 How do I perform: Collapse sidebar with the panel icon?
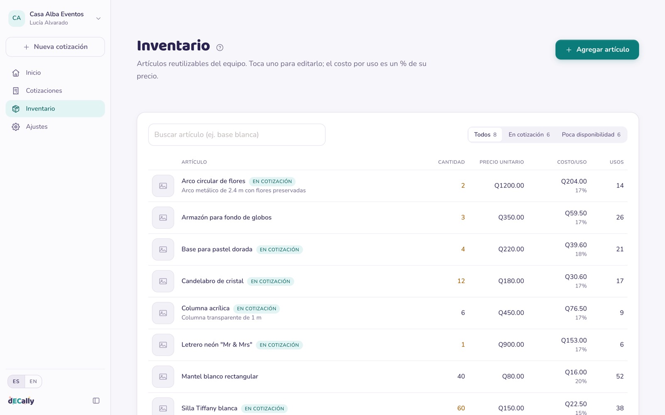(96, 401)
